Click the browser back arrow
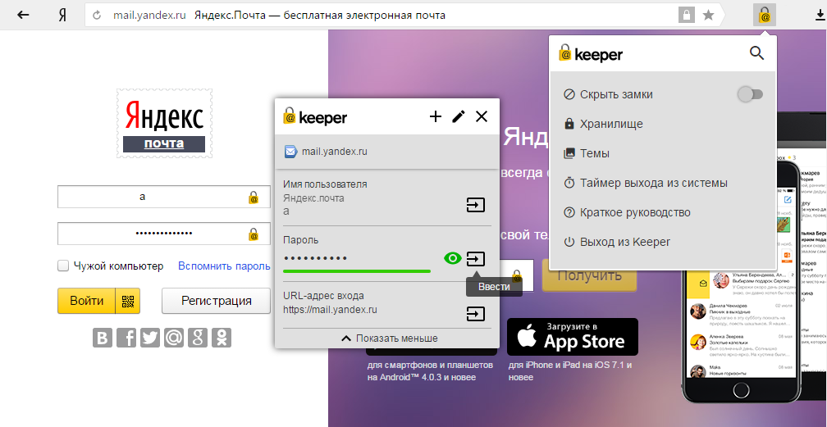The height and width of the screenshot is (427, 827). (23, 15)
